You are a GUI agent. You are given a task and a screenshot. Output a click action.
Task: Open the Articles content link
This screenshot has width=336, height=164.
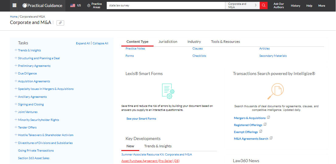265,49
